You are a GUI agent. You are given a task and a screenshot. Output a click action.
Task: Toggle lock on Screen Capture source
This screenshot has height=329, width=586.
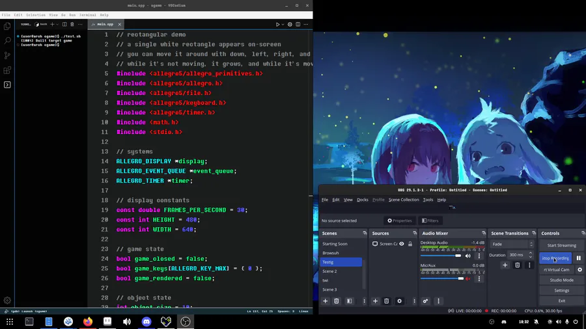coord(410,244)
